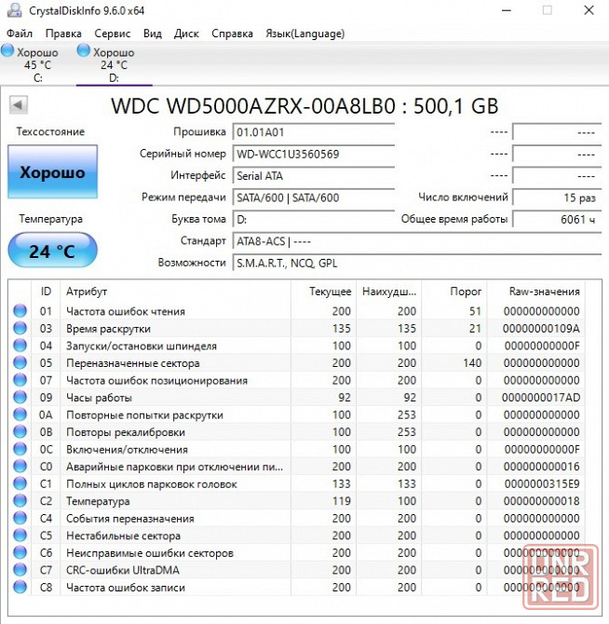609x624 pixels.
Task: Click the blue health icon on D: tab
Action: [84, 51]
